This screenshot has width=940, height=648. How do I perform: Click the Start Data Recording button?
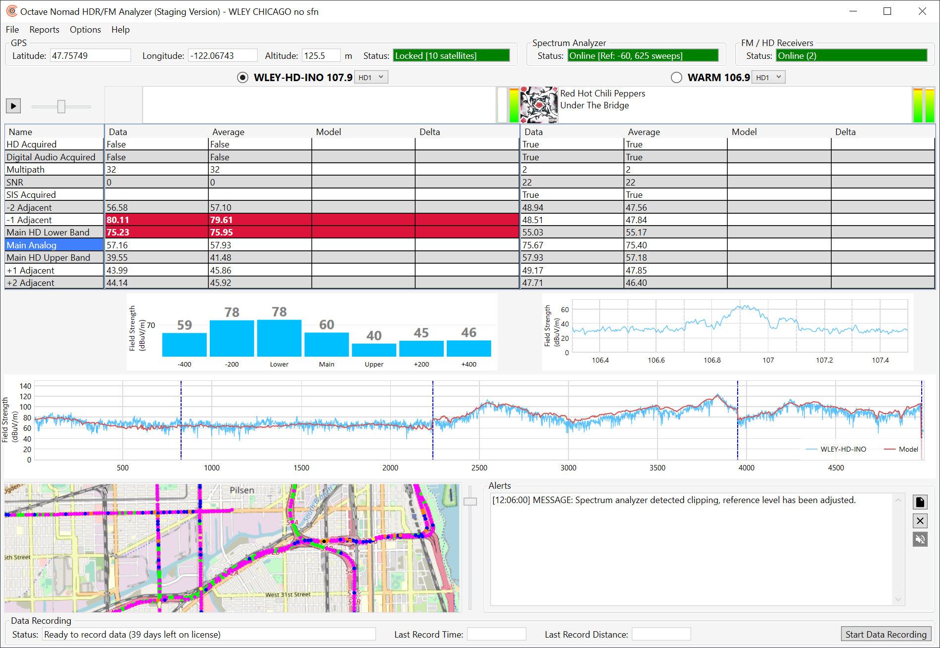click(x=886, y=634)
